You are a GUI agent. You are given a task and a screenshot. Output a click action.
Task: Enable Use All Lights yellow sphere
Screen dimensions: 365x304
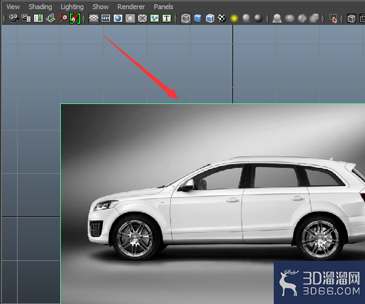234,18
